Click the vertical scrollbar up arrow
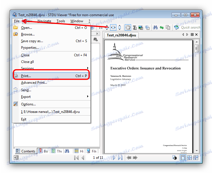Viewport: 212px width, 173px height. click(x=197, y=42)
